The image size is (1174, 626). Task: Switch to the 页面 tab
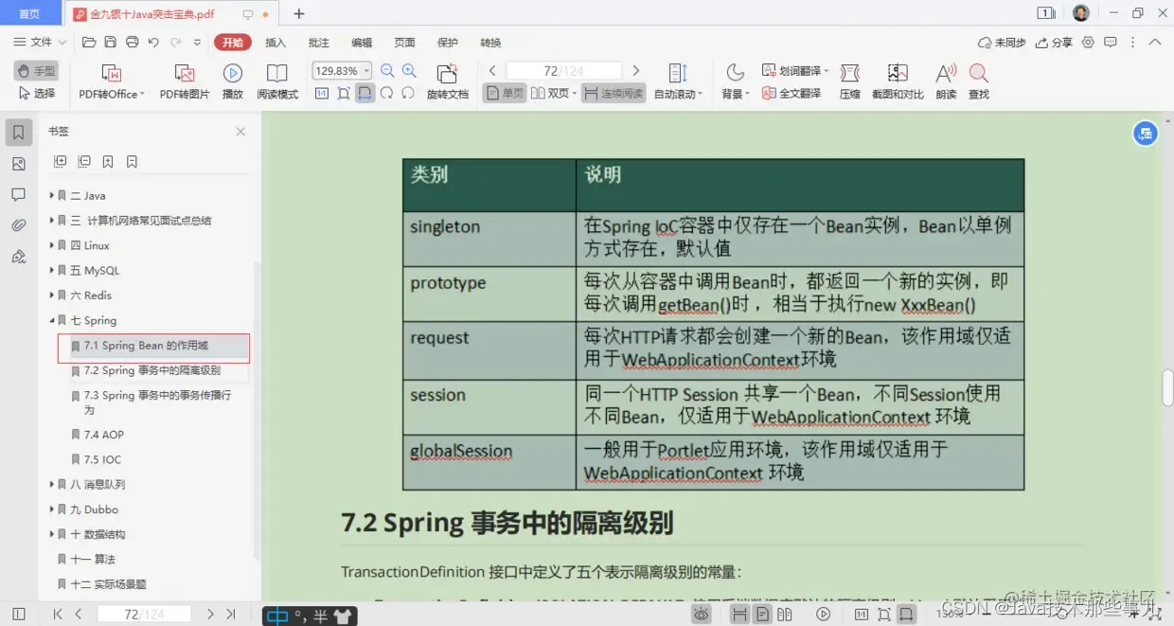(404, 43)
